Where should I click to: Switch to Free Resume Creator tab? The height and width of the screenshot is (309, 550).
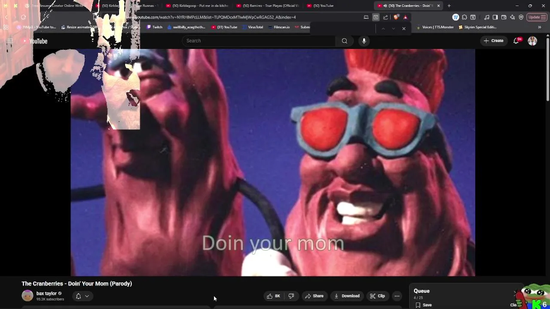(56, 6)
